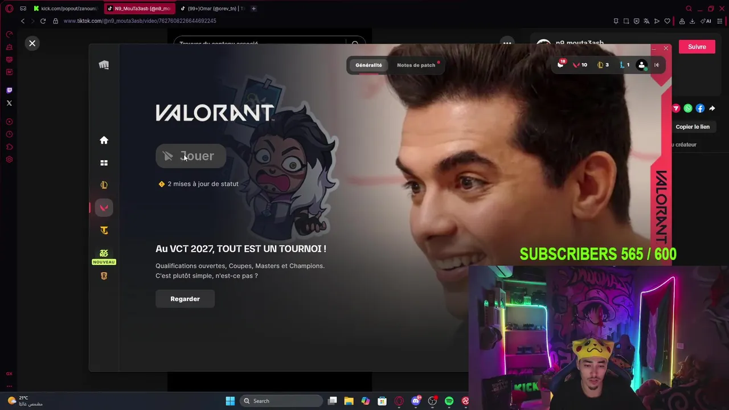Open the browser AI assistant button
The width and height of the screenshot is (729, 410).
click(x=706, y=21)
